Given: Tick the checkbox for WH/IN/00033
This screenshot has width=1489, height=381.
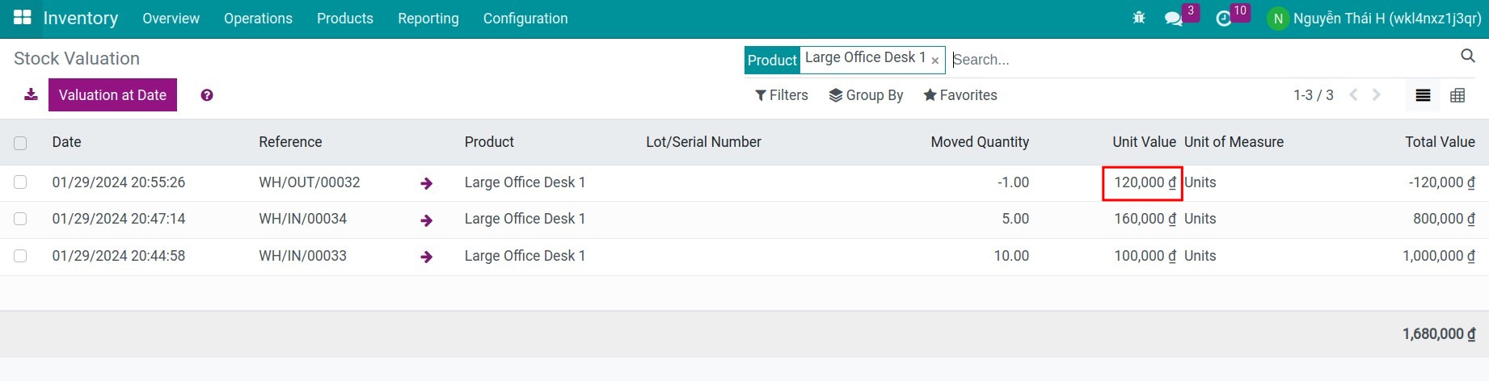Looking at the screenshot, I should tap(20, 256).
